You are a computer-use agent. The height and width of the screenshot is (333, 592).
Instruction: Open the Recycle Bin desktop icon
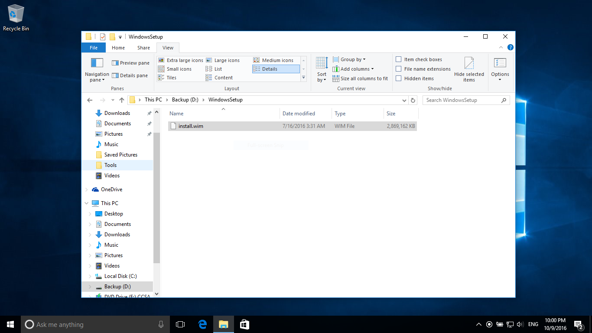[16, 18]
